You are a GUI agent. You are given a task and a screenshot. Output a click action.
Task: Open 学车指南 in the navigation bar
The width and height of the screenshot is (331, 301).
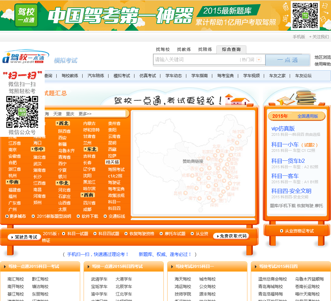tap(200, 75)
